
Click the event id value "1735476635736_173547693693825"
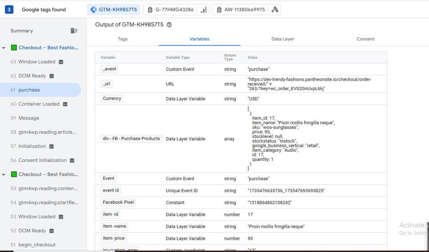pyautogui.click(x=286, y=190)
